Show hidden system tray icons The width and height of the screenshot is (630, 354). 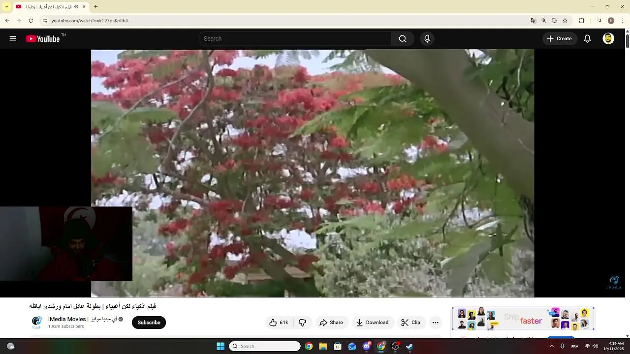point(552,346)
